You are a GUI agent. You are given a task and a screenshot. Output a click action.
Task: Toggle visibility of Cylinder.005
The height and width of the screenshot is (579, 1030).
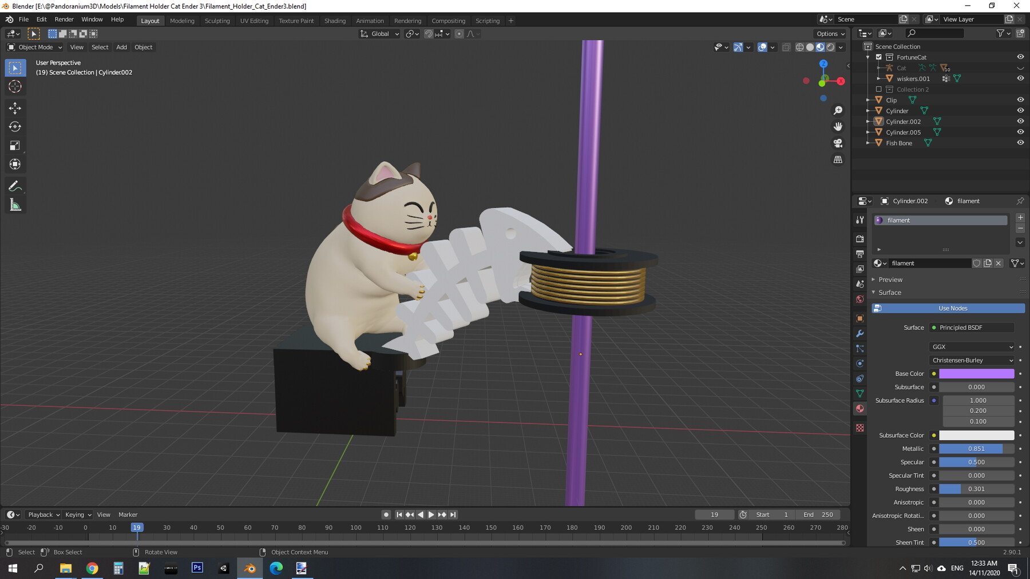pos(1021,132)
